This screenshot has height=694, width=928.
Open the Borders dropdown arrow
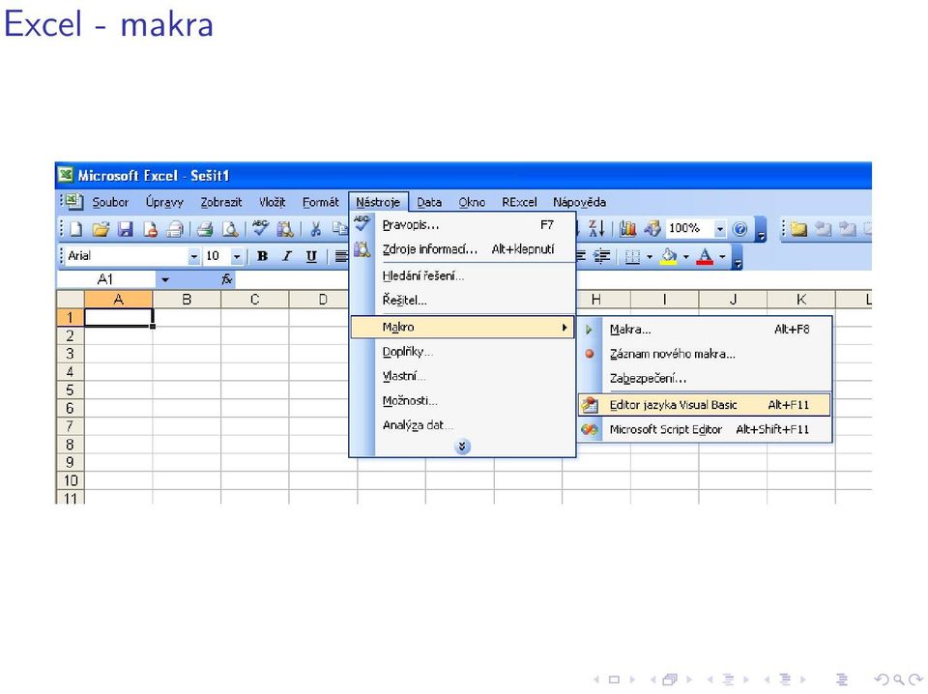pos(650,257)
